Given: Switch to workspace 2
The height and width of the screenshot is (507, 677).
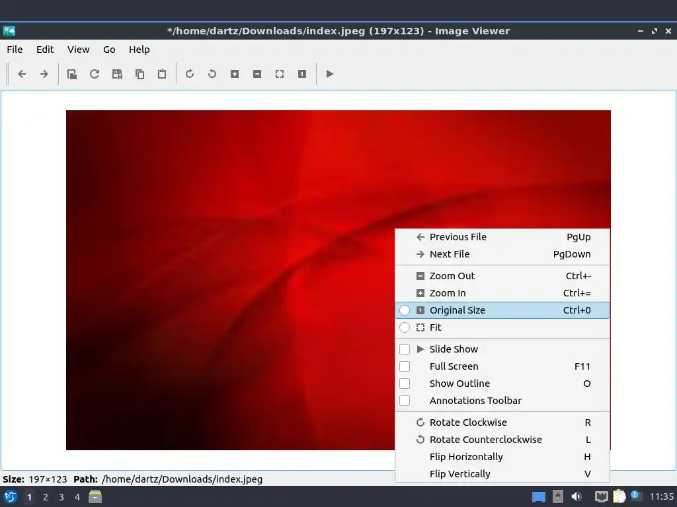Looking at the screenshot, I should coord(46,497).
